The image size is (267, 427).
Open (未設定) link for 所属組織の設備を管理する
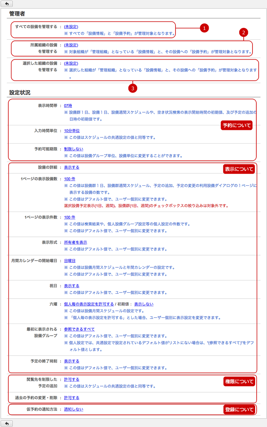[x=71, y=45]
